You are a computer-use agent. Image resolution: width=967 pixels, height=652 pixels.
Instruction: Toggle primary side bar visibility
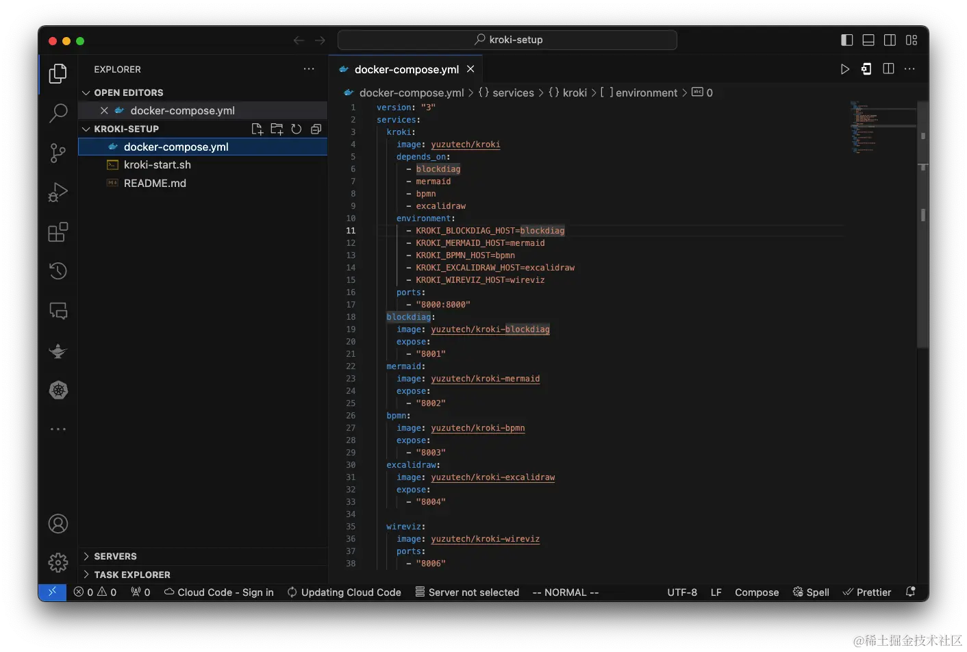(x=847, y=40)
